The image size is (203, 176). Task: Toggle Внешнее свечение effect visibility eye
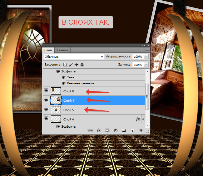point(64,83)
